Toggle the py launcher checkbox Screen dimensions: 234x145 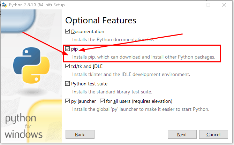click(67, 101)
